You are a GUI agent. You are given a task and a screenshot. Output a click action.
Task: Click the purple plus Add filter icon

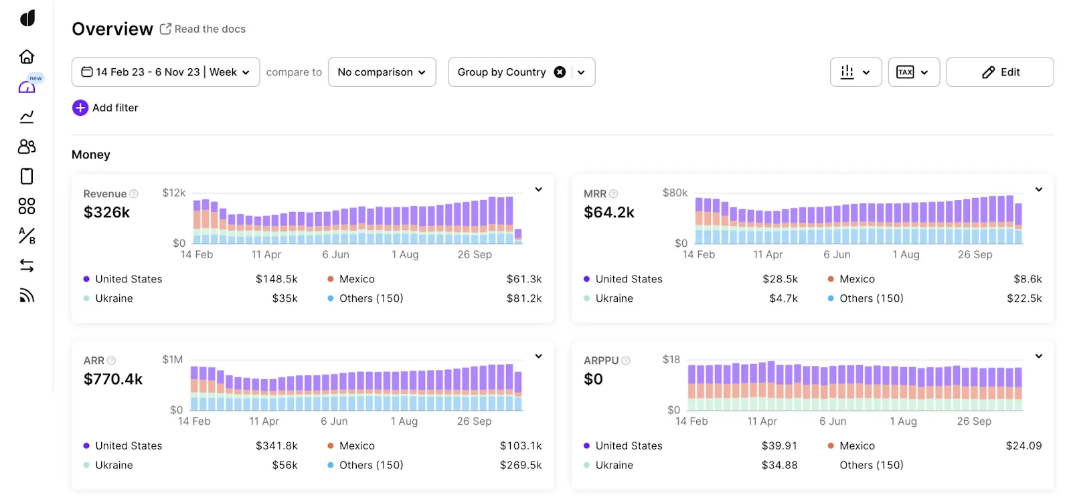pyautogui.click(x=80, y=108)
